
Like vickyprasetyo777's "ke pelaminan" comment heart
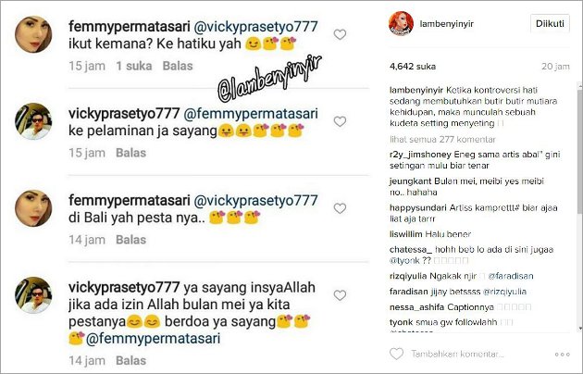[x=340, y=121]
